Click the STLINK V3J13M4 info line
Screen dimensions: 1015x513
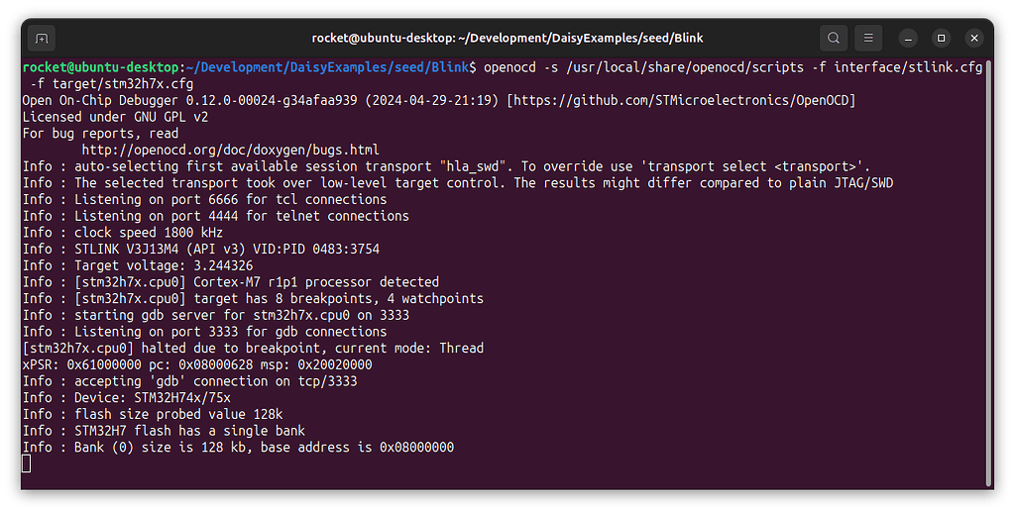click(x=200, y=249)
